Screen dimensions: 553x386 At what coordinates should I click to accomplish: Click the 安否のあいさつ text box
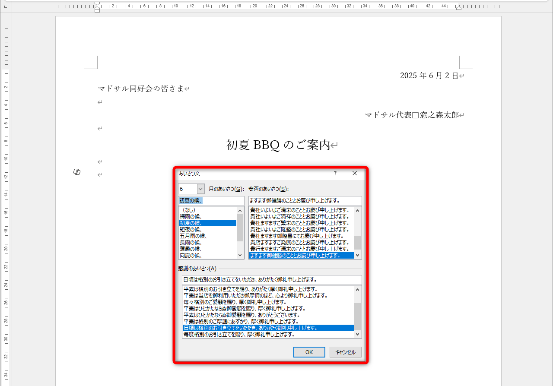(305, 200)
